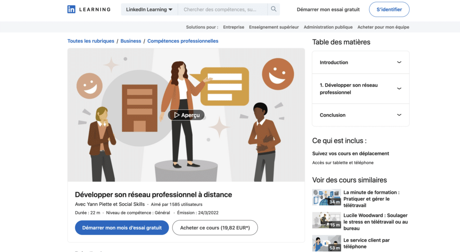
Task: Expand the Introduction section
Action: point(361,62)
